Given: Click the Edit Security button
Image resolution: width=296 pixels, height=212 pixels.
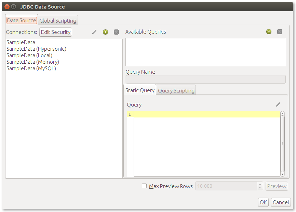Looking at the screenshot, I should (56, 32).
